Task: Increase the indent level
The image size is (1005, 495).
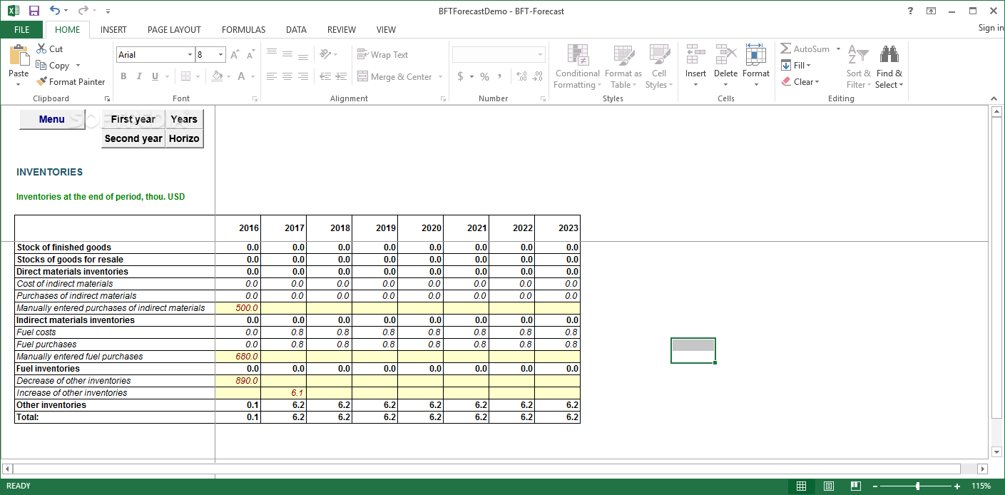Action: click(341, 76)
